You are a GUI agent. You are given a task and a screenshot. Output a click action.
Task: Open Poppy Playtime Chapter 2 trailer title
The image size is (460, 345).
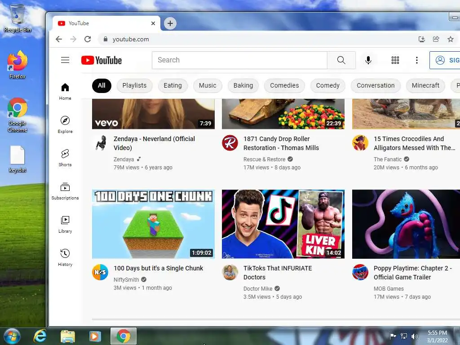[x=412, y=273]
